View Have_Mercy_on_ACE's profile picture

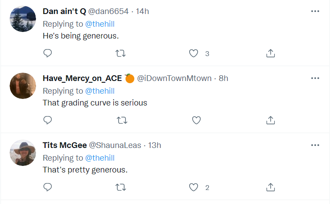pyautogui.click(x=23, y=86)
